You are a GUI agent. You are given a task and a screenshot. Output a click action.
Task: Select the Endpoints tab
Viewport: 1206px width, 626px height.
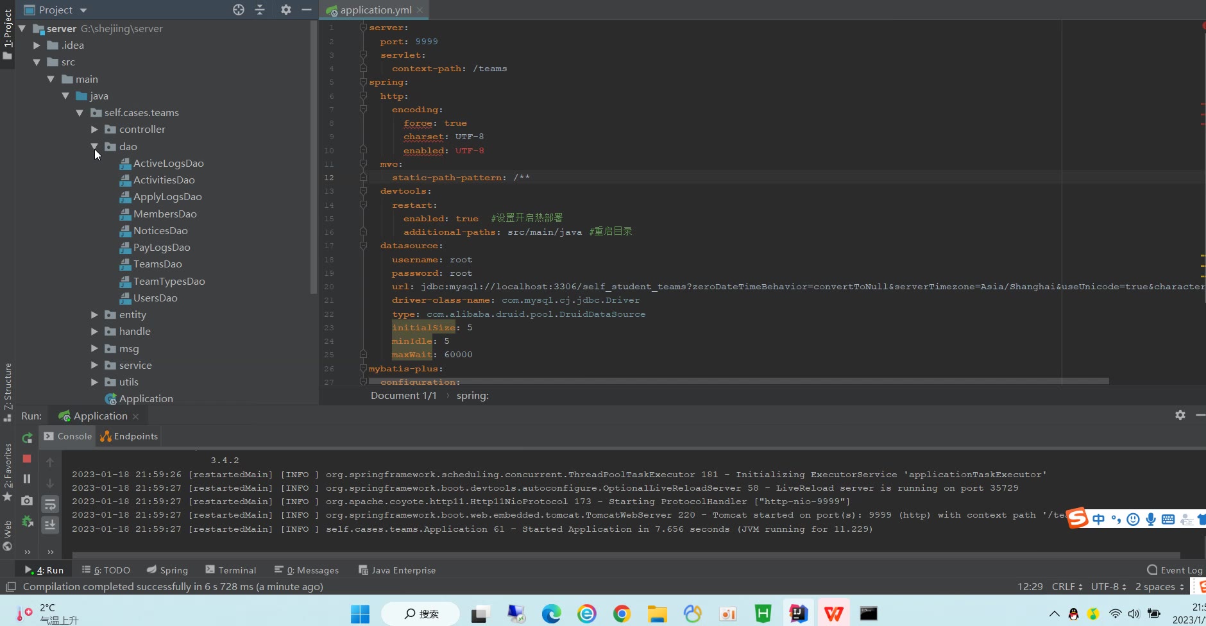click(x=129, y=436)
